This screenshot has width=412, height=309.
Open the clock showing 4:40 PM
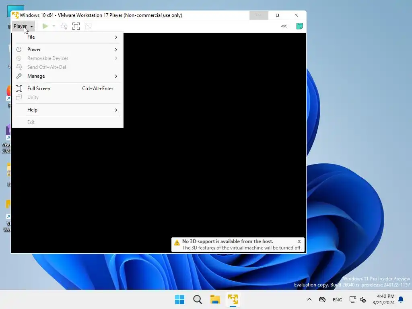click(383, 299)
